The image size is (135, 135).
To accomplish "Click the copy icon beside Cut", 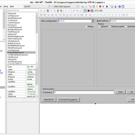I will pyautogui.click(x=45, y=11).
